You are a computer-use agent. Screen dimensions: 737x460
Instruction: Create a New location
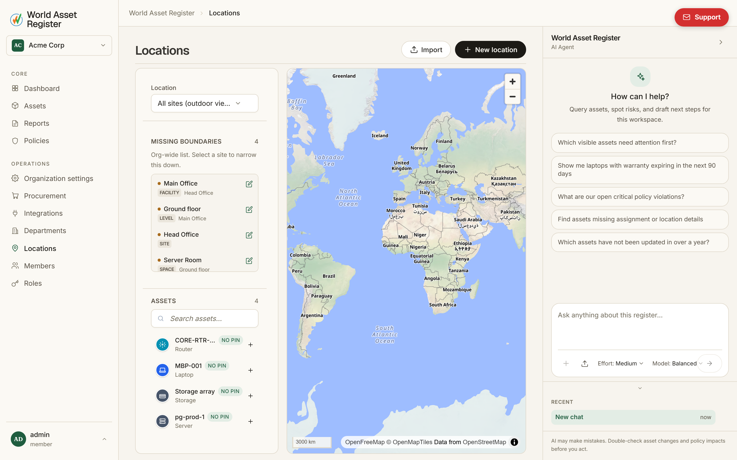coord(490,50)
